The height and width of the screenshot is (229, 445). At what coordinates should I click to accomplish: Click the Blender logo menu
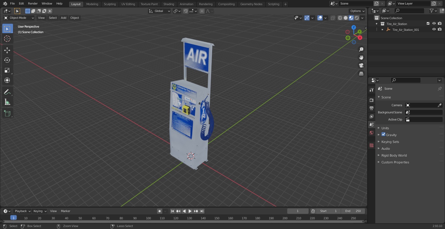5,4
